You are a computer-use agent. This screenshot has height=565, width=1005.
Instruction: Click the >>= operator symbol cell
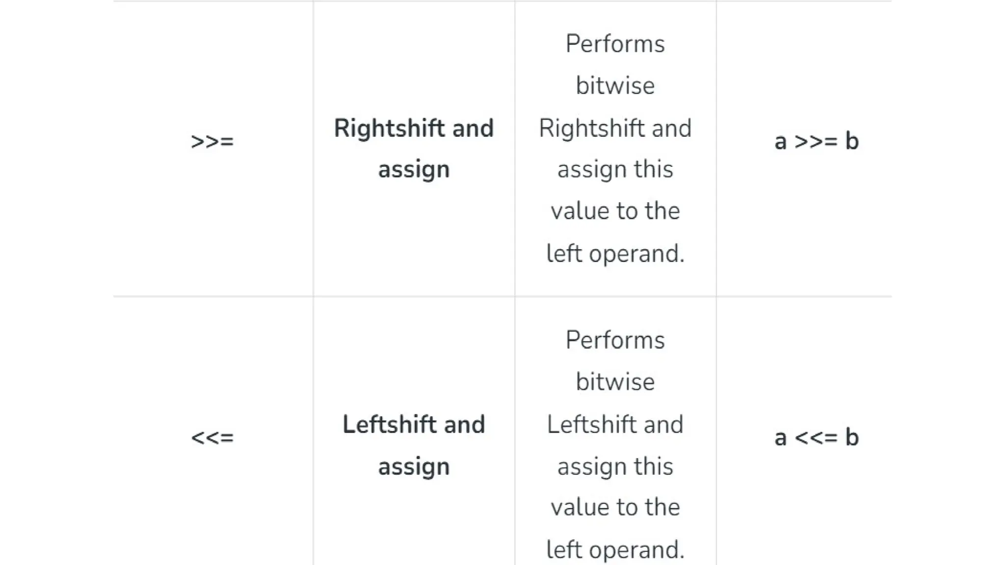pos(212,142)
